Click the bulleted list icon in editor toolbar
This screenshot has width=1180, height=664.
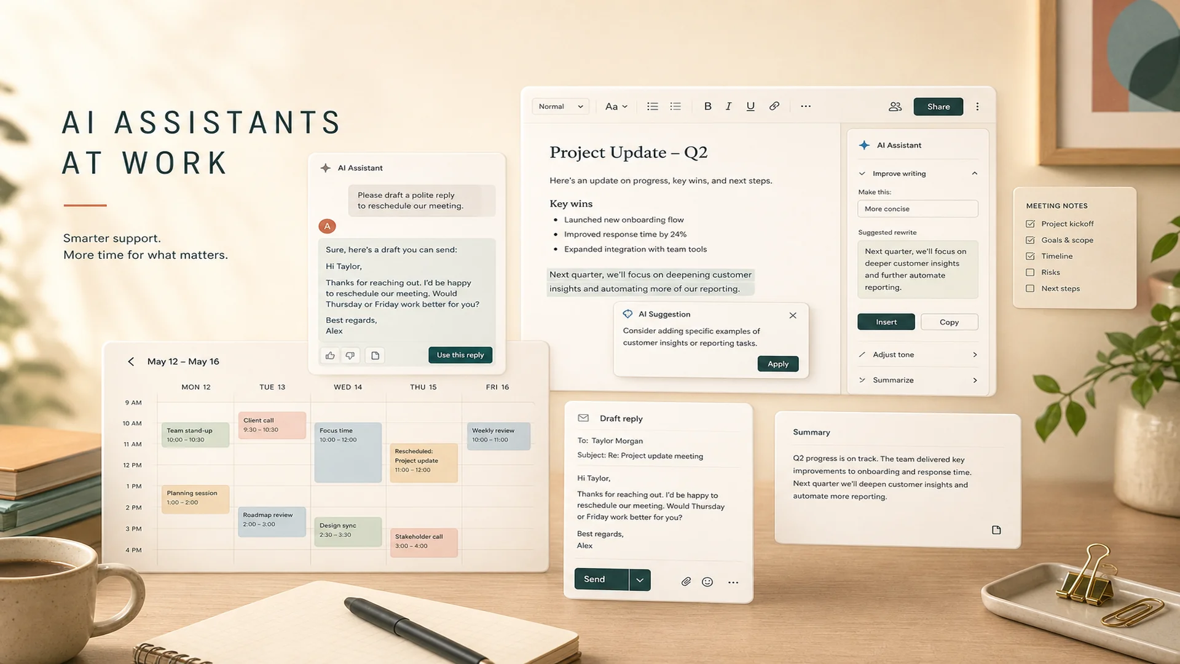click(653, 106)
